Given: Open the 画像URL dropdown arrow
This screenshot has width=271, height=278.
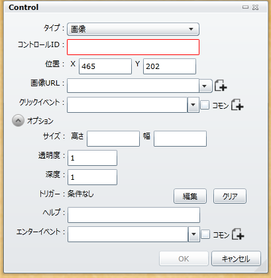Looking at the screenshot, I should [205, 86].
